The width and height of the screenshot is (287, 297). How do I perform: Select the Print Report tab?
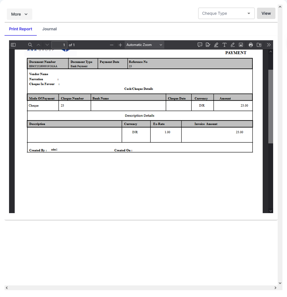pos(21,29)
